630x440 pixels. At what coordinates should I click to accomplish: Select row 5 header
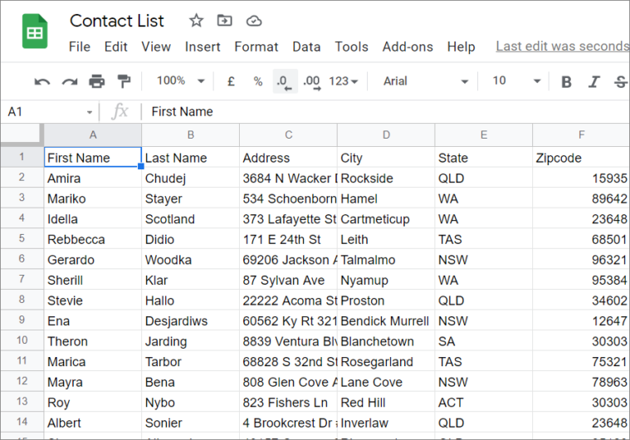[22, 238]
